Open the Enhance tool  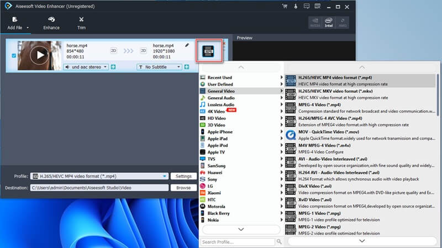(51, 22)
